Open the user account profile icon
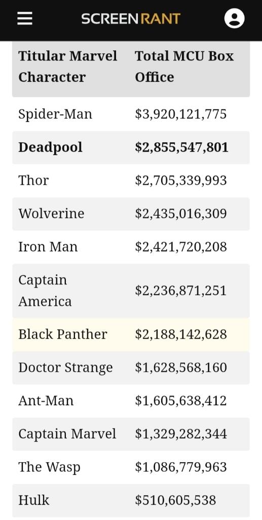 234,18
